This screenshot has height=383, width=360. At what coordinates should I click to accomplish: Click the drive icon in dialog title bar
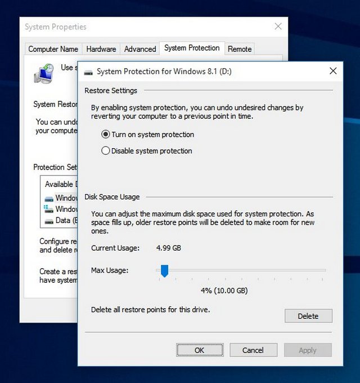click(88, 72)
